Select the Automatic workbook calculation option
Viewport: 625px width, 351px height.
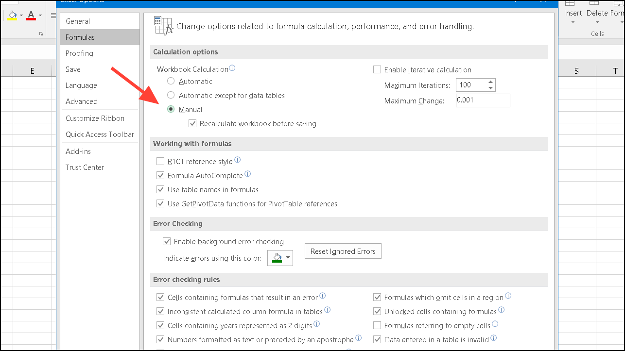(x=171, y=81)
